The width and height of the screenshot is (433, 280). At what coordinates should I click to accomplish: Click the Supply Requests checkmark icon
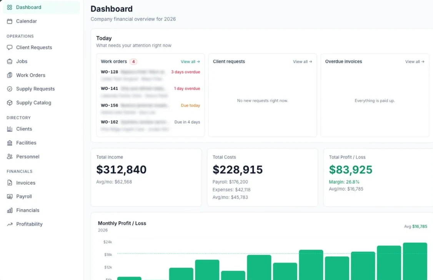pyautogui.click(x=10, y=89)
